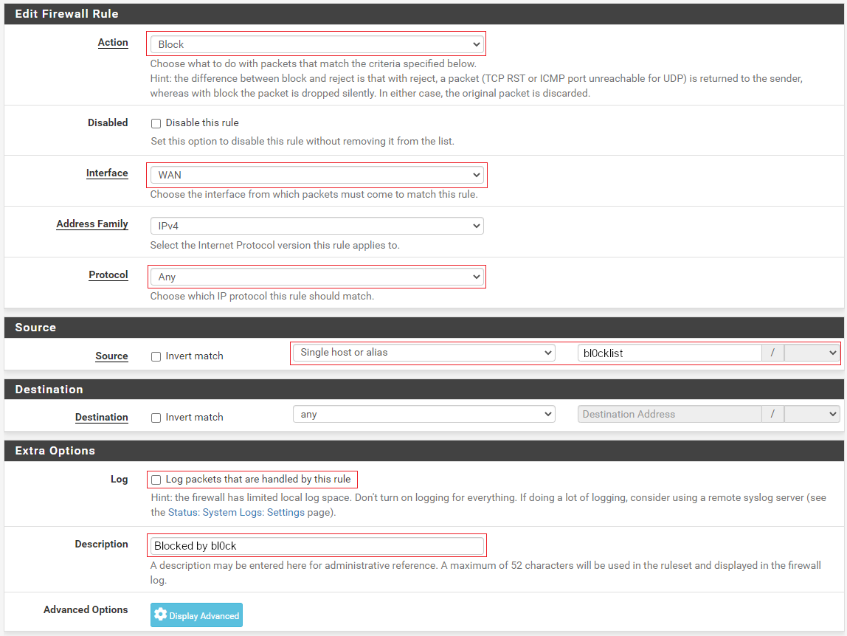The image size is (847, 636).
Task: Click the Description text field
Action: point(317,546)
